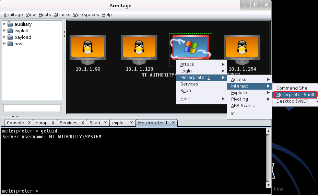The width and height of the screenshot is (318, 195).
Task: Switch to the Meterpreter 1 tab
Action: click(153, 123)
